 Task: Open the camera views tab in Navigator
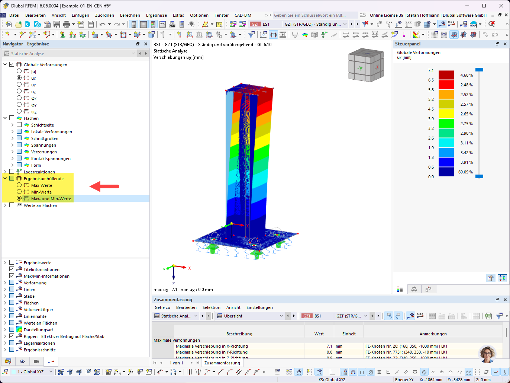point(36,361)
